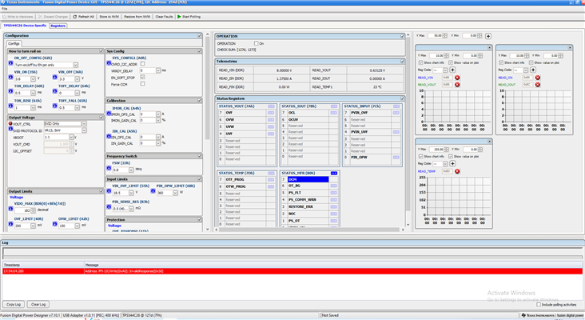Open info icon for VIN_OFF (36h)
Viewport: 585px width, 320px height.
[54, 78]
